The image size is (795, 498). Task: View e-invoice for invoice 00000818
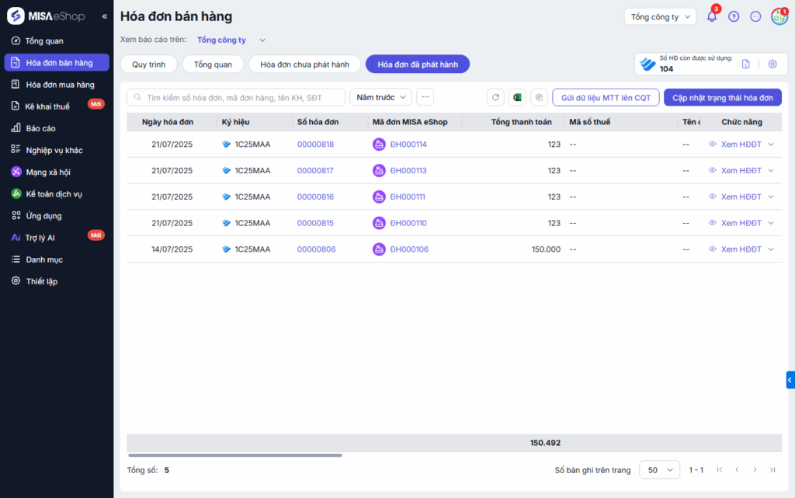point(741,145)
